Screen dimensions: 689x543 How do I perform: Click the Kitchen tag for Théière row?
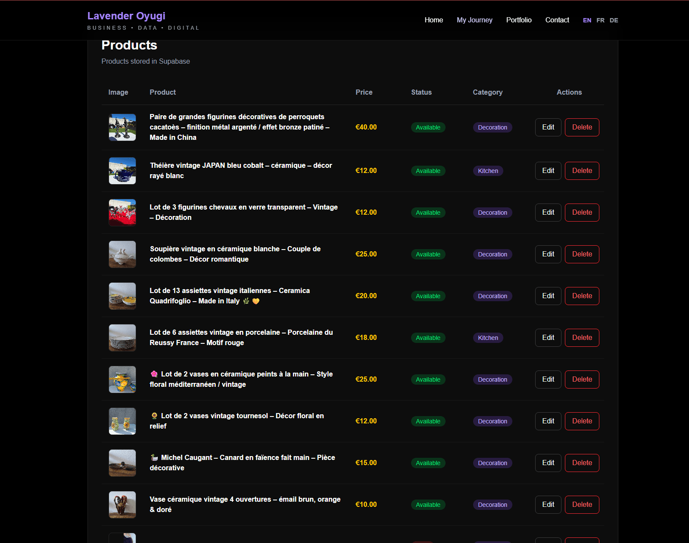click(x=488, y=171)
